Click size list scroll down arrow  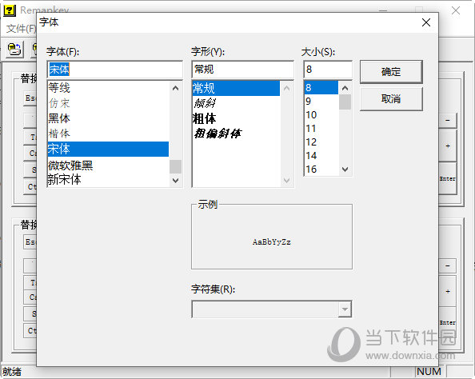[345, 169]
